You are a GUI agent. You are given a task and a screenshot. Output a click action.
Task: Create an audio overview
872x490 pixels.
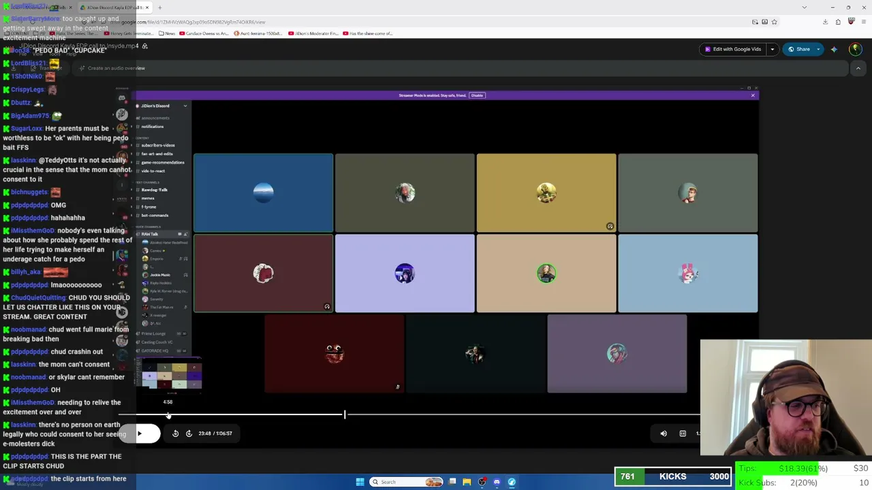[112, 68]
